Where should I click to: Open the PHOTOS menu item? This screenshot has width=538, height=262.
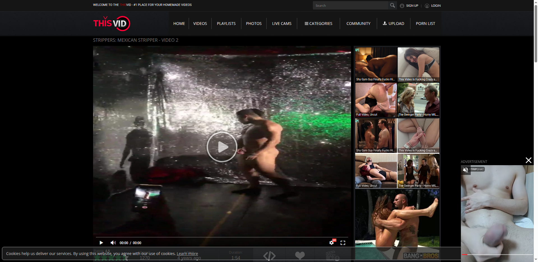coord(254,24)
